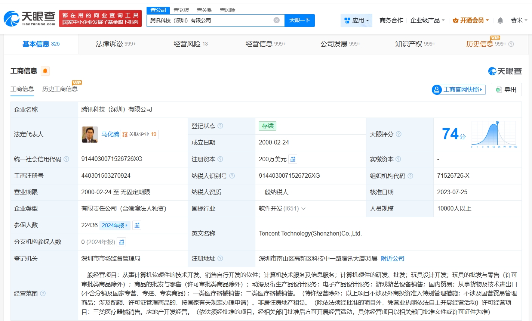The height and width of the screenshot is (321, 532).
Task: Open the 附近公司 link
Action: (x=392, y=259)
